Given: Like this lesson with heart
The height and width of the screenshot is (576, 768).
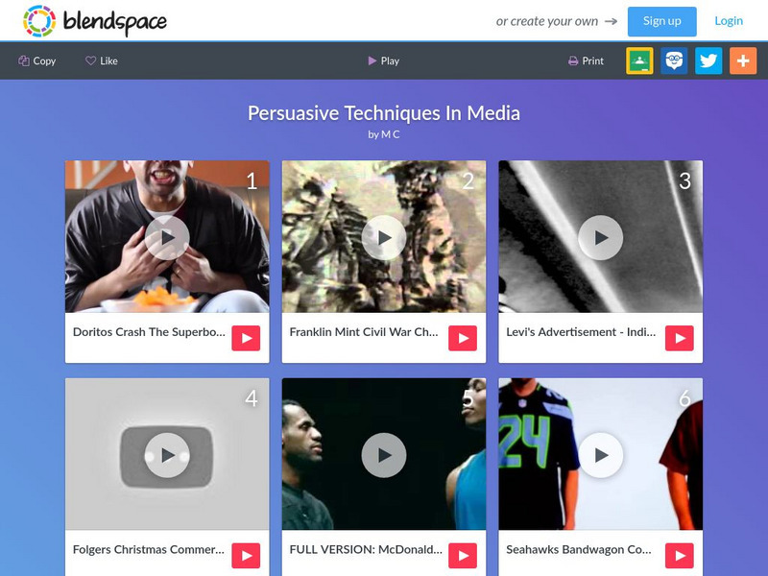Looking at the screenshot, I should (x=102, y=60).
